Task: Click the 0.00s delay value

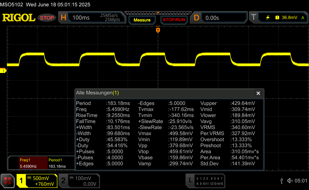Action: pyautogui.click(x=212, y=18)
